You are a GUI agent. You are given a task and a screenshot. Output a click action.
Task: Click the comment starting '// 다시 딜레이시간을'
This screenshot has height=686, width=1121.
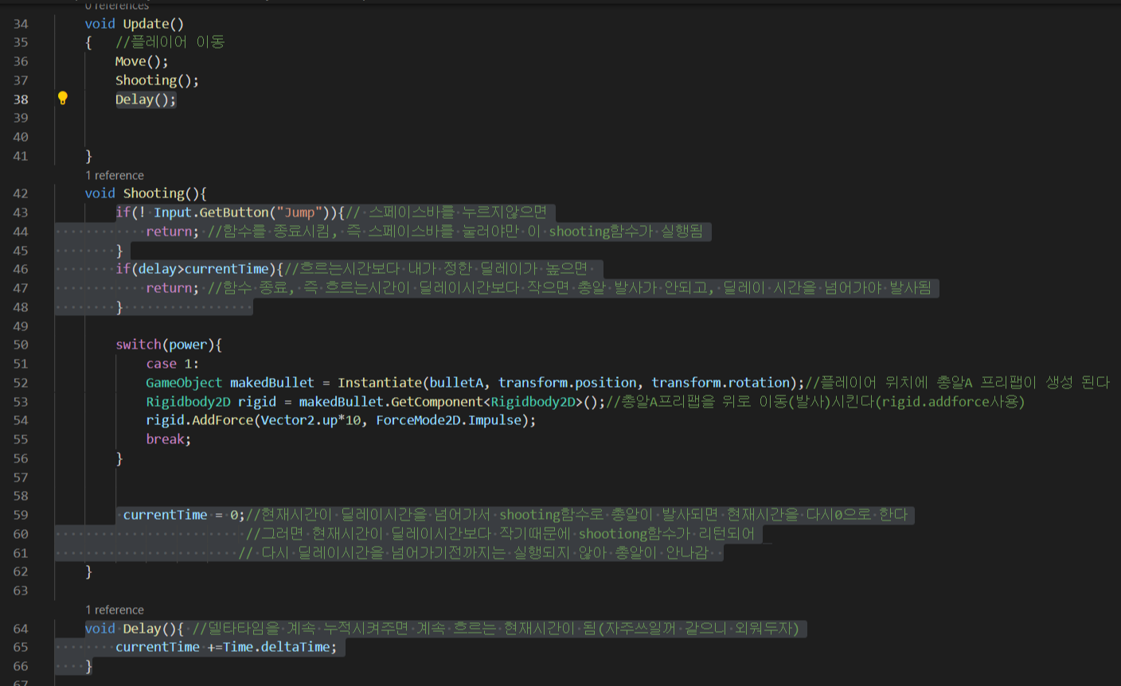tap(473, 553)
